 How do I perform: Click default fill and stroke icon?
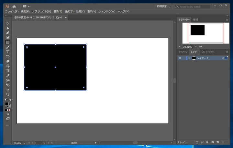click(x=6, y=100)
